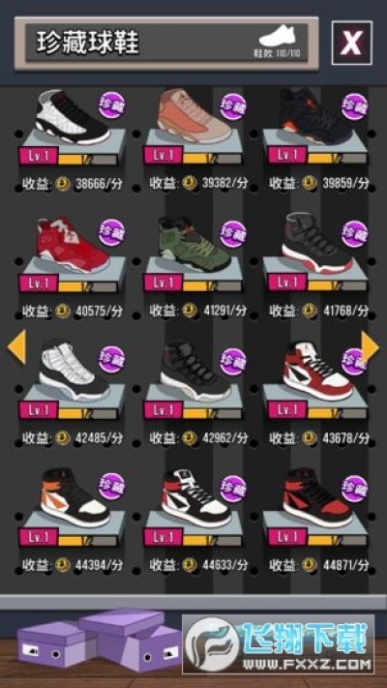This screenshot has width=387, height=688.
Task: Go to next page with right arrow
Action: tap(370, 346)
